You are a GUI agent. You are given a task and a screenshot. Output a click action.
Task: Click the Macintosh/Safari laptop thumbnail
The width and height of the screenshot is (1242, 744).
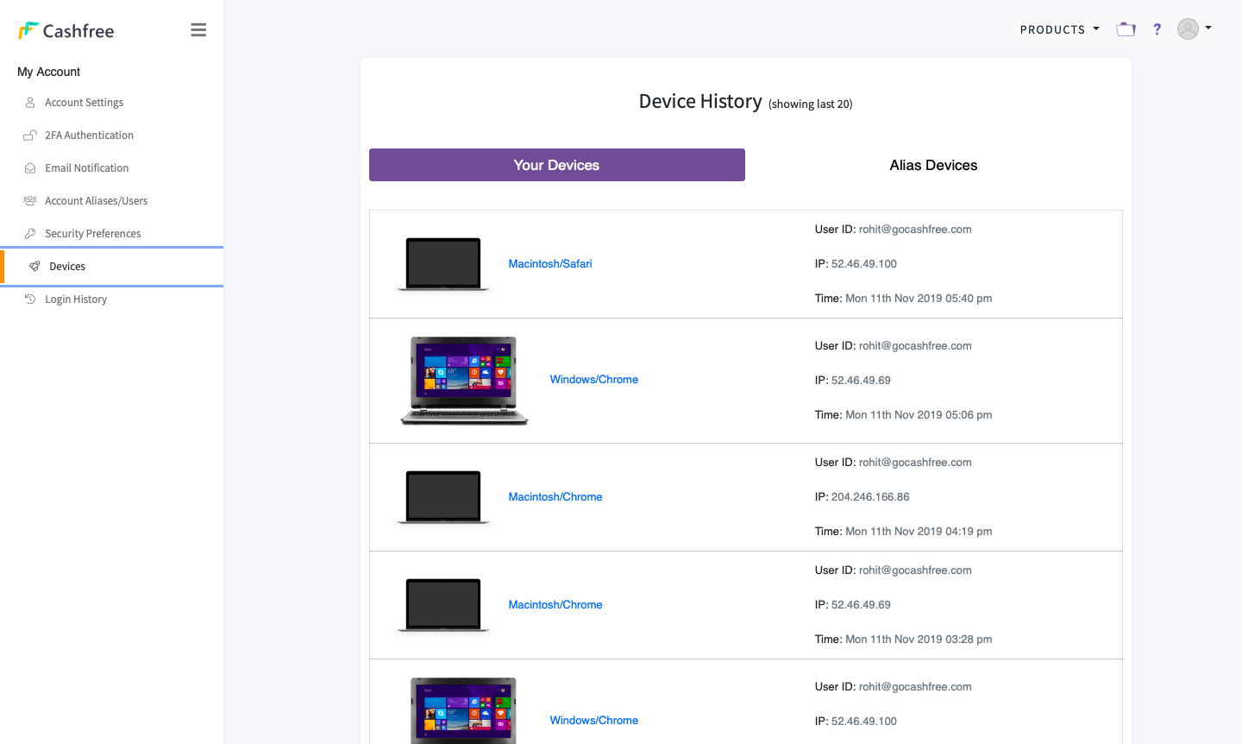pyautogui.click(x=443, y=264)
